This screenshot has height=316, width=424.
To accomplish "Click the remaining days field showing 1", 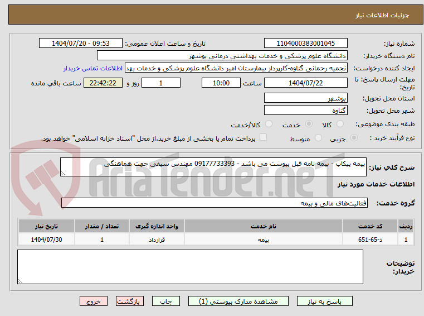I will point(161,83).
